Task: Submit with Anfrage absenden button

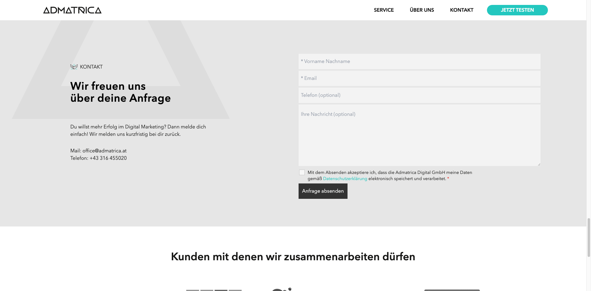Action: [323, 191]
